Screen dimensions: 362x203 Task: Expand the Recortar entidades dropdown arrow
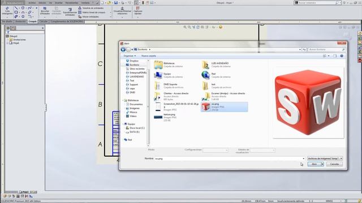click(45, 17)
